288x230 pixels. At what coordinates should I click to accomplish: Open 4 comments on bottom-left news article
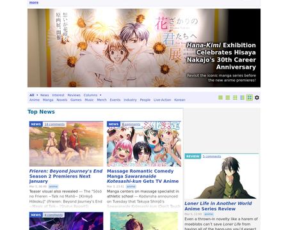[x=54, y=215]
